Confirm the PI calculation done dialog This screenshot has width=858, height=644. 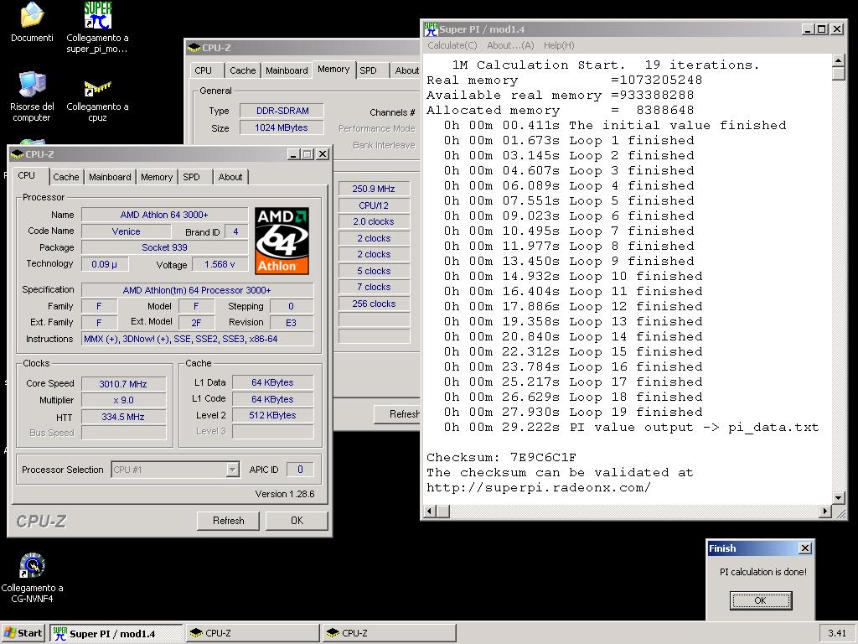760,600
